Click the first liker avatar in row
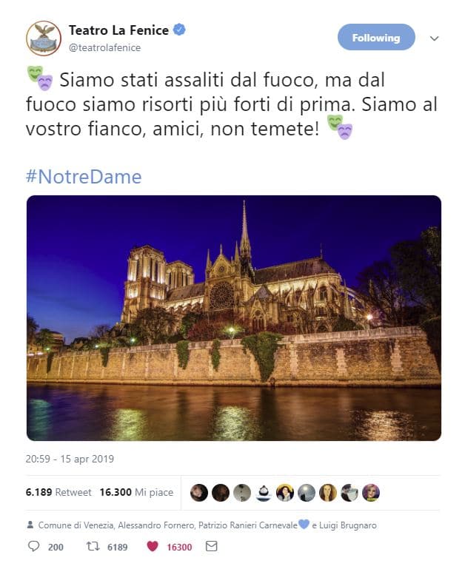Screen dimensions: 465x569 tap(199, 493)
